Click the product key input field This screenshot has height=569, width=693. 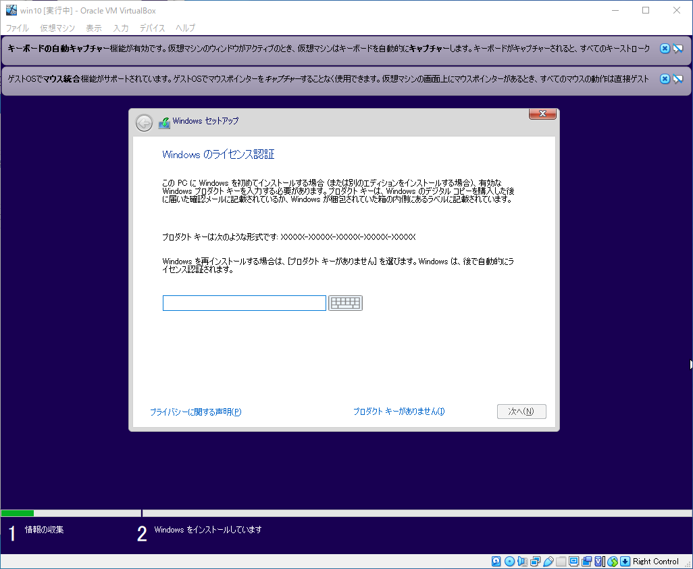(245, 303)
